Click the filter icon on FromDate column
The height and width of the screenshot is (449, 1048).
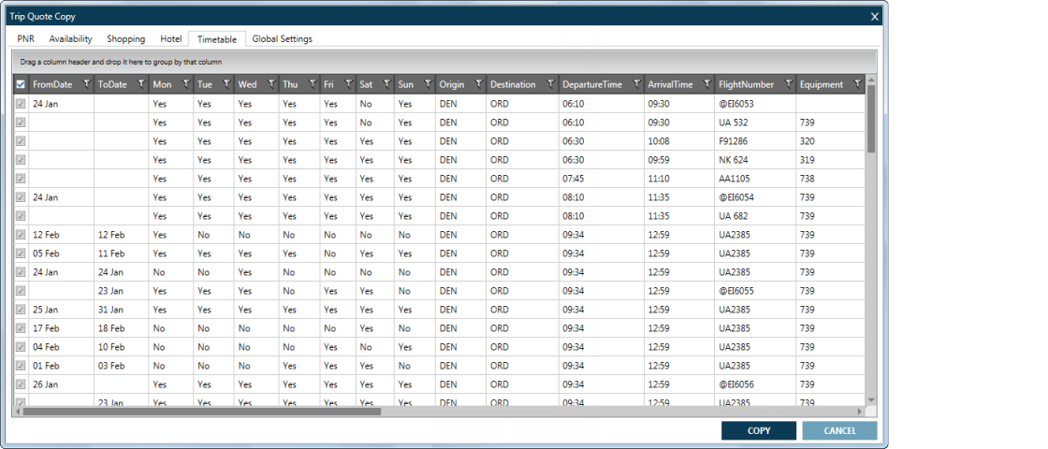click(86, 84)
